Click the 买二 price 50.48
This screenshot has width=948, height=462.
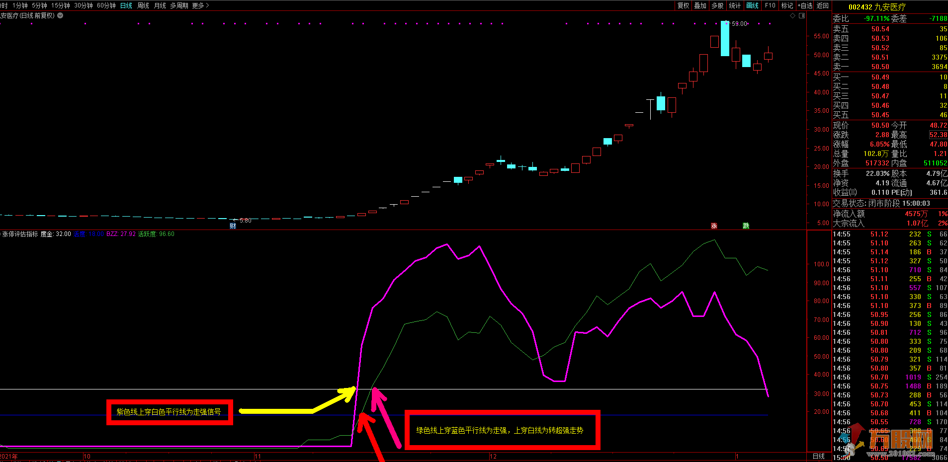click(880, 86)
